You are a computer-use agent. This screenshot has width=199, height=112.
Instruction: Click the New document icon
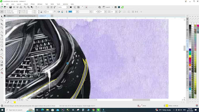point(2,7)
